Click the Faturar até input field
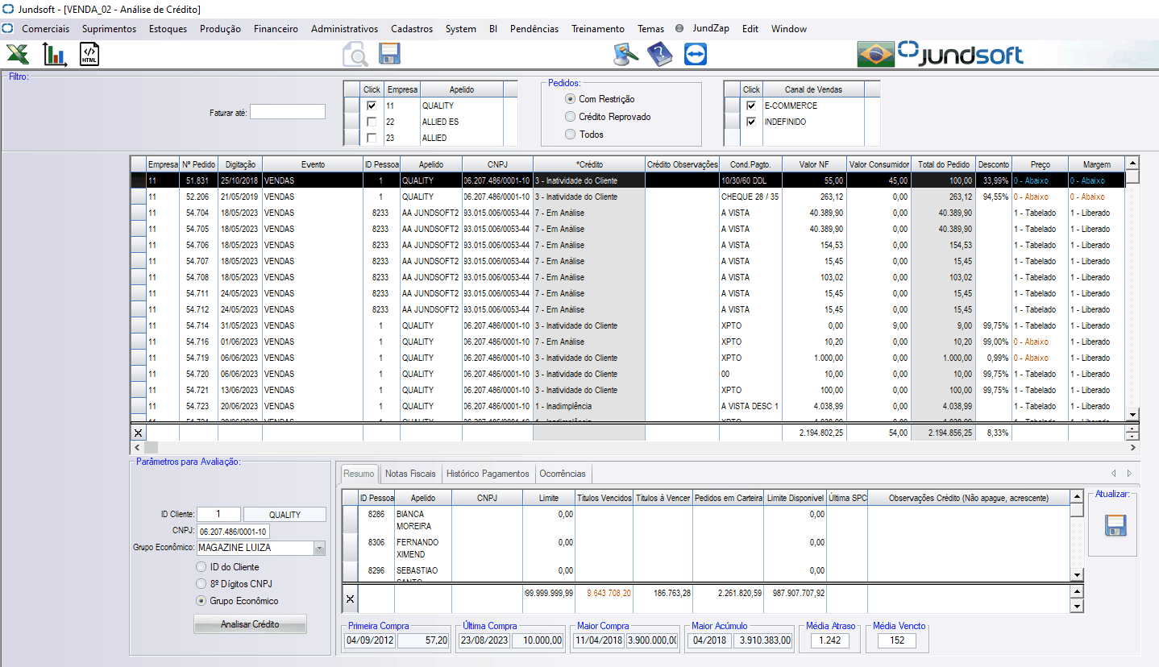 click(x=288, y=112)
